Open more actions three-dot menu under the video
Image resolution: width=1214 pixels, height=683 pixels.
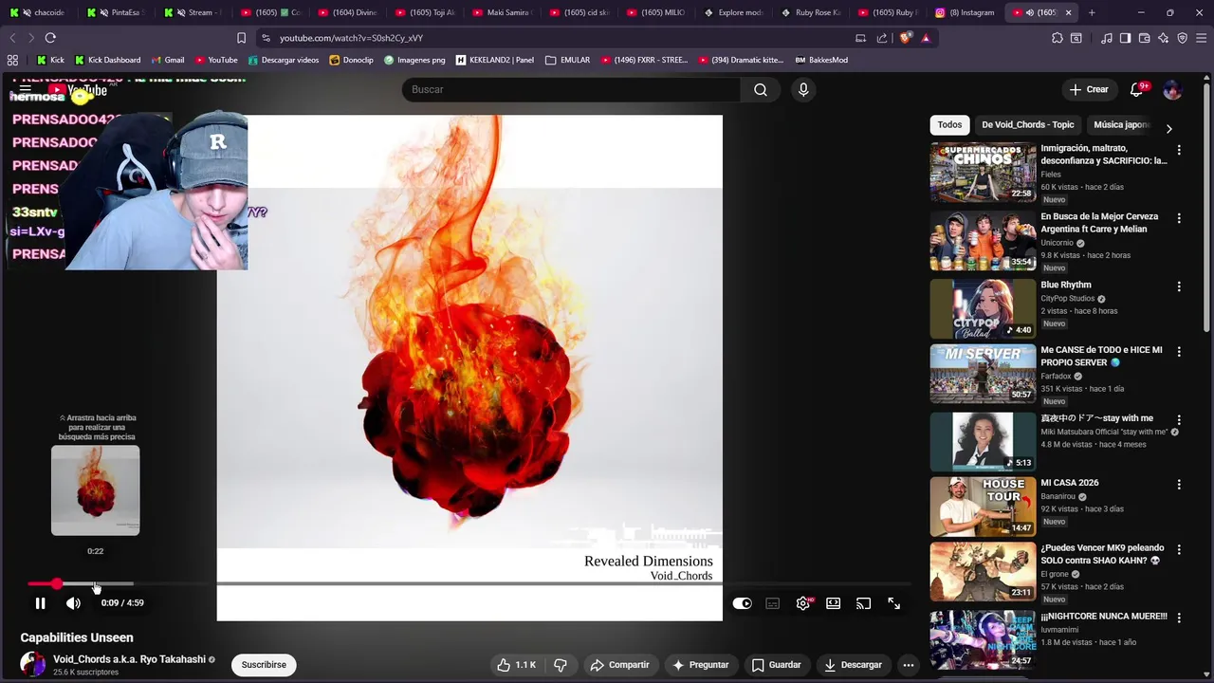coord(908,665)
